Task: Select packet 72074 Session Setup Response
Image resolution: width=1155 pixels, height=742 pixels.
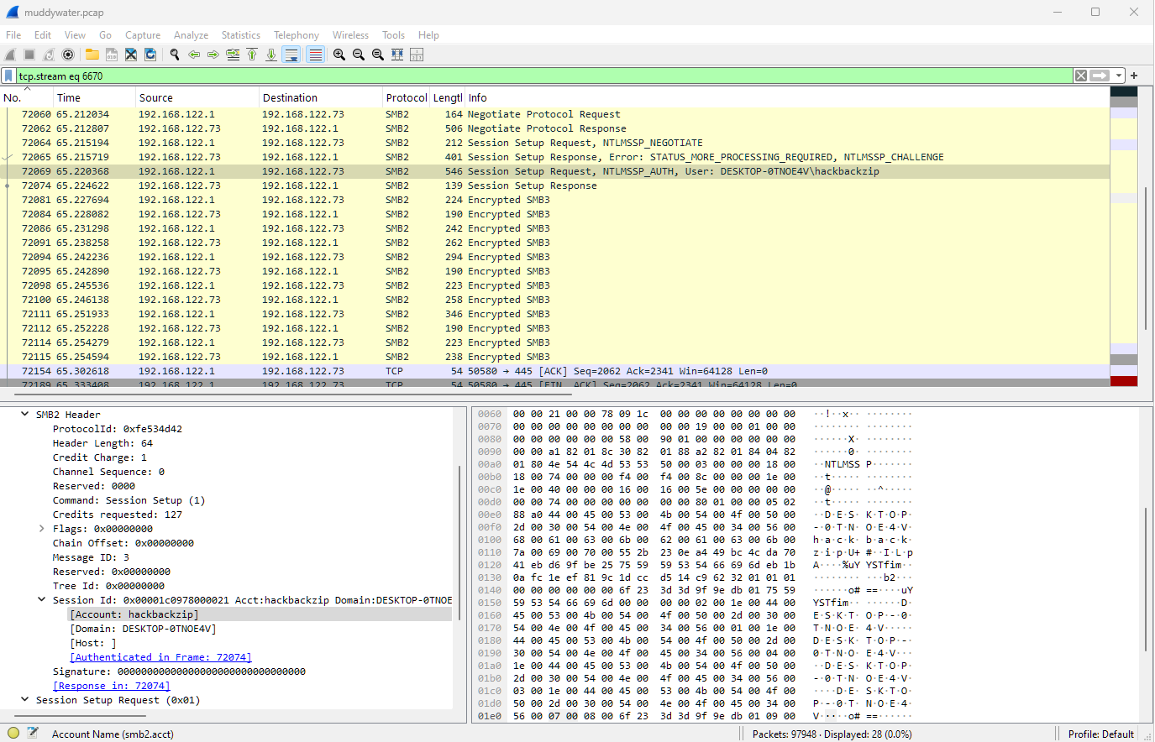Action: click(554, 185)
